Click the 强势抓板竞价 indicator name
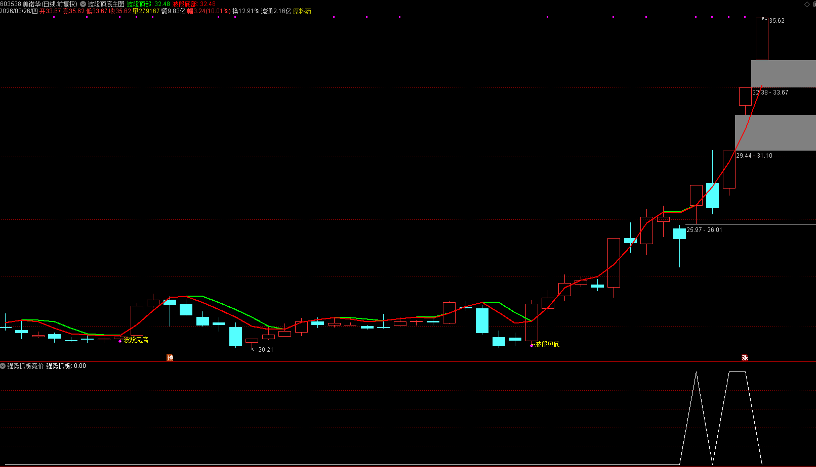 [25, 366]
